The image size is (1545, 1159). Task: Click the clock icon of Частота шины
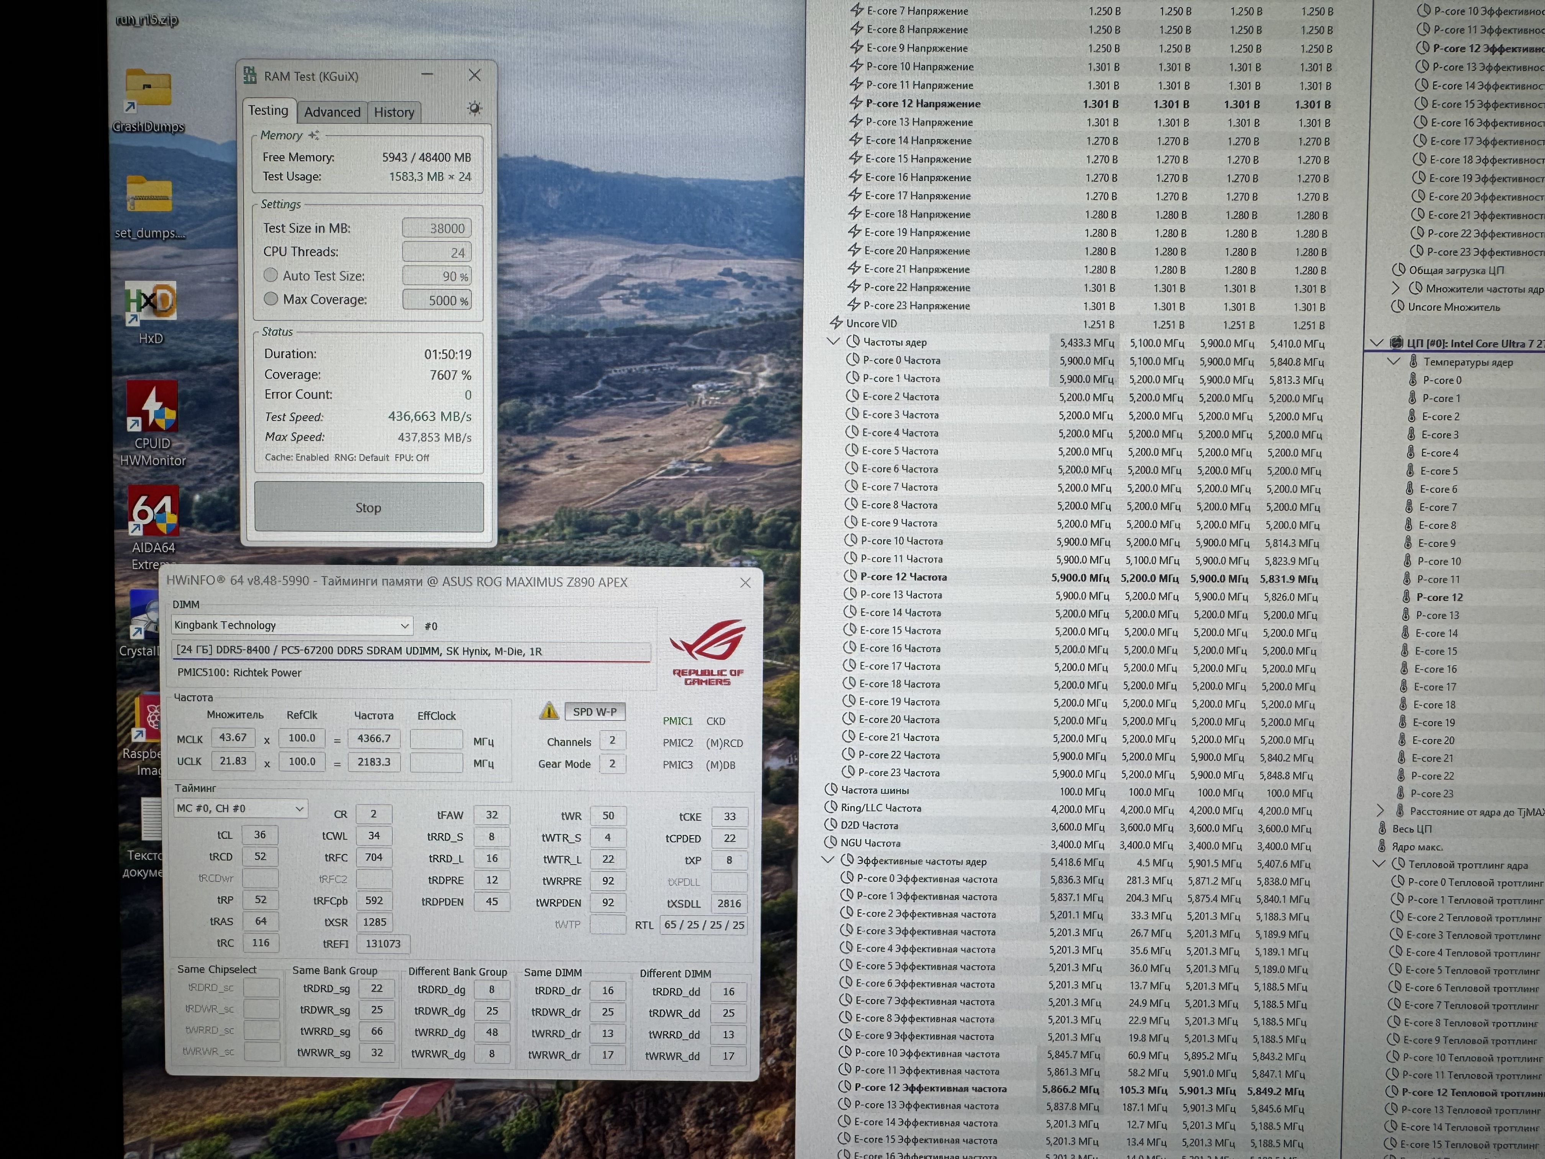click(830, 790)
